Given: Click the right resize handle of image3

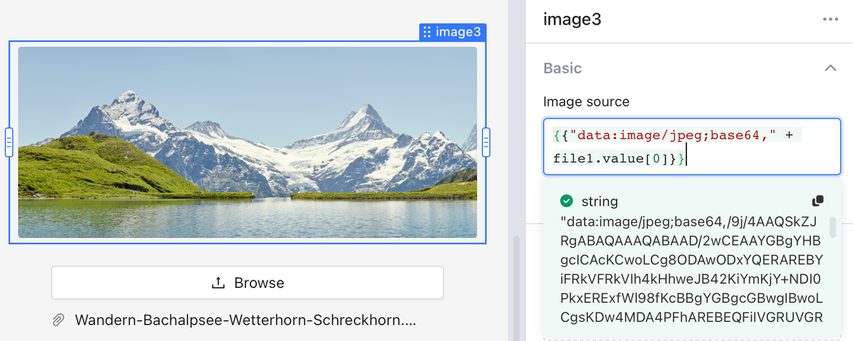Looking at the screenshot, I should tap(486, 142).
